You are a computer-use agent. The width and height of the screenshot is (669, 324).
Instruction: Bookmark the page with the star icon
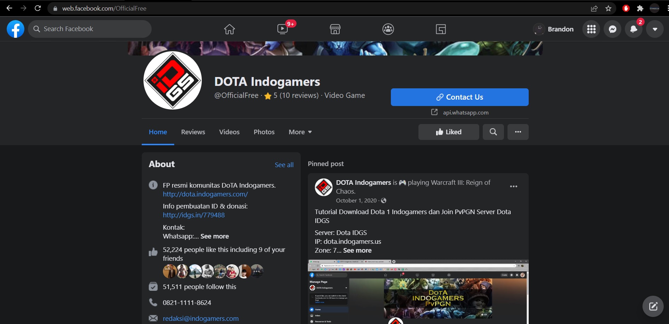click(x=608, y=8)
